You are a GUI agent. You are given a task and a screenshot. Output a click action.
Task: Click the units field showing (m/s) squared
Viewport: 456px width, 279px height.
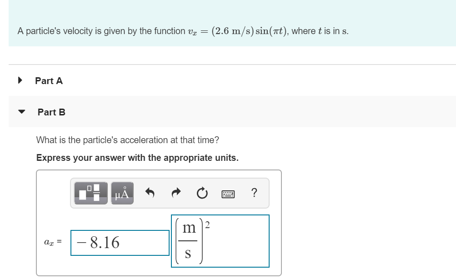click(220, 241)
